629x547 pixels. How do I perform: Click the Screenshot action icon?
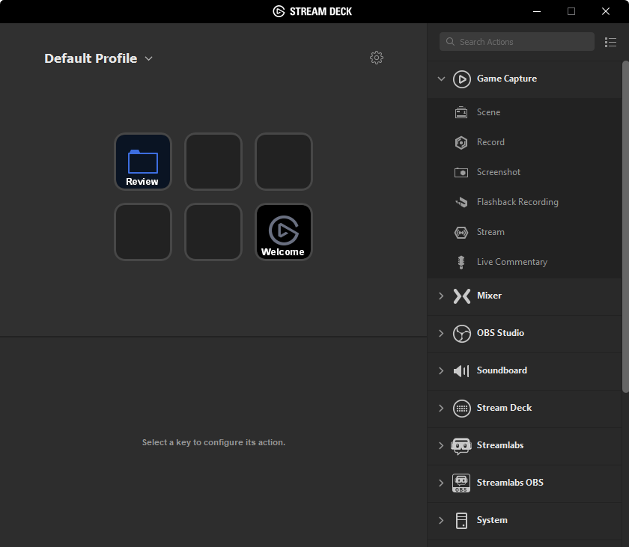(461, 172)
